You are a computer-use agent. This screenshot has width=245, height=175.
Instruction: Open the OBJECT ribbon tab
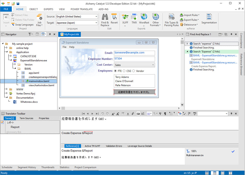point(33,9)
